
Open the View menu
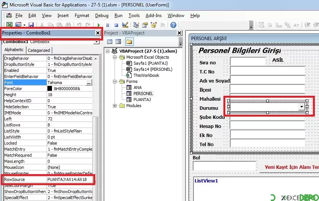[47, 16]
